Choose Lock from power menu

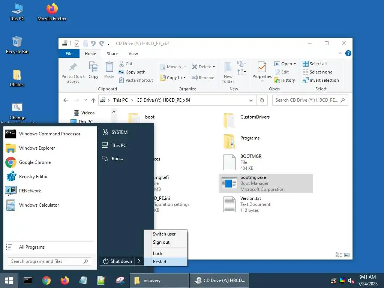[x=165, y=253]
